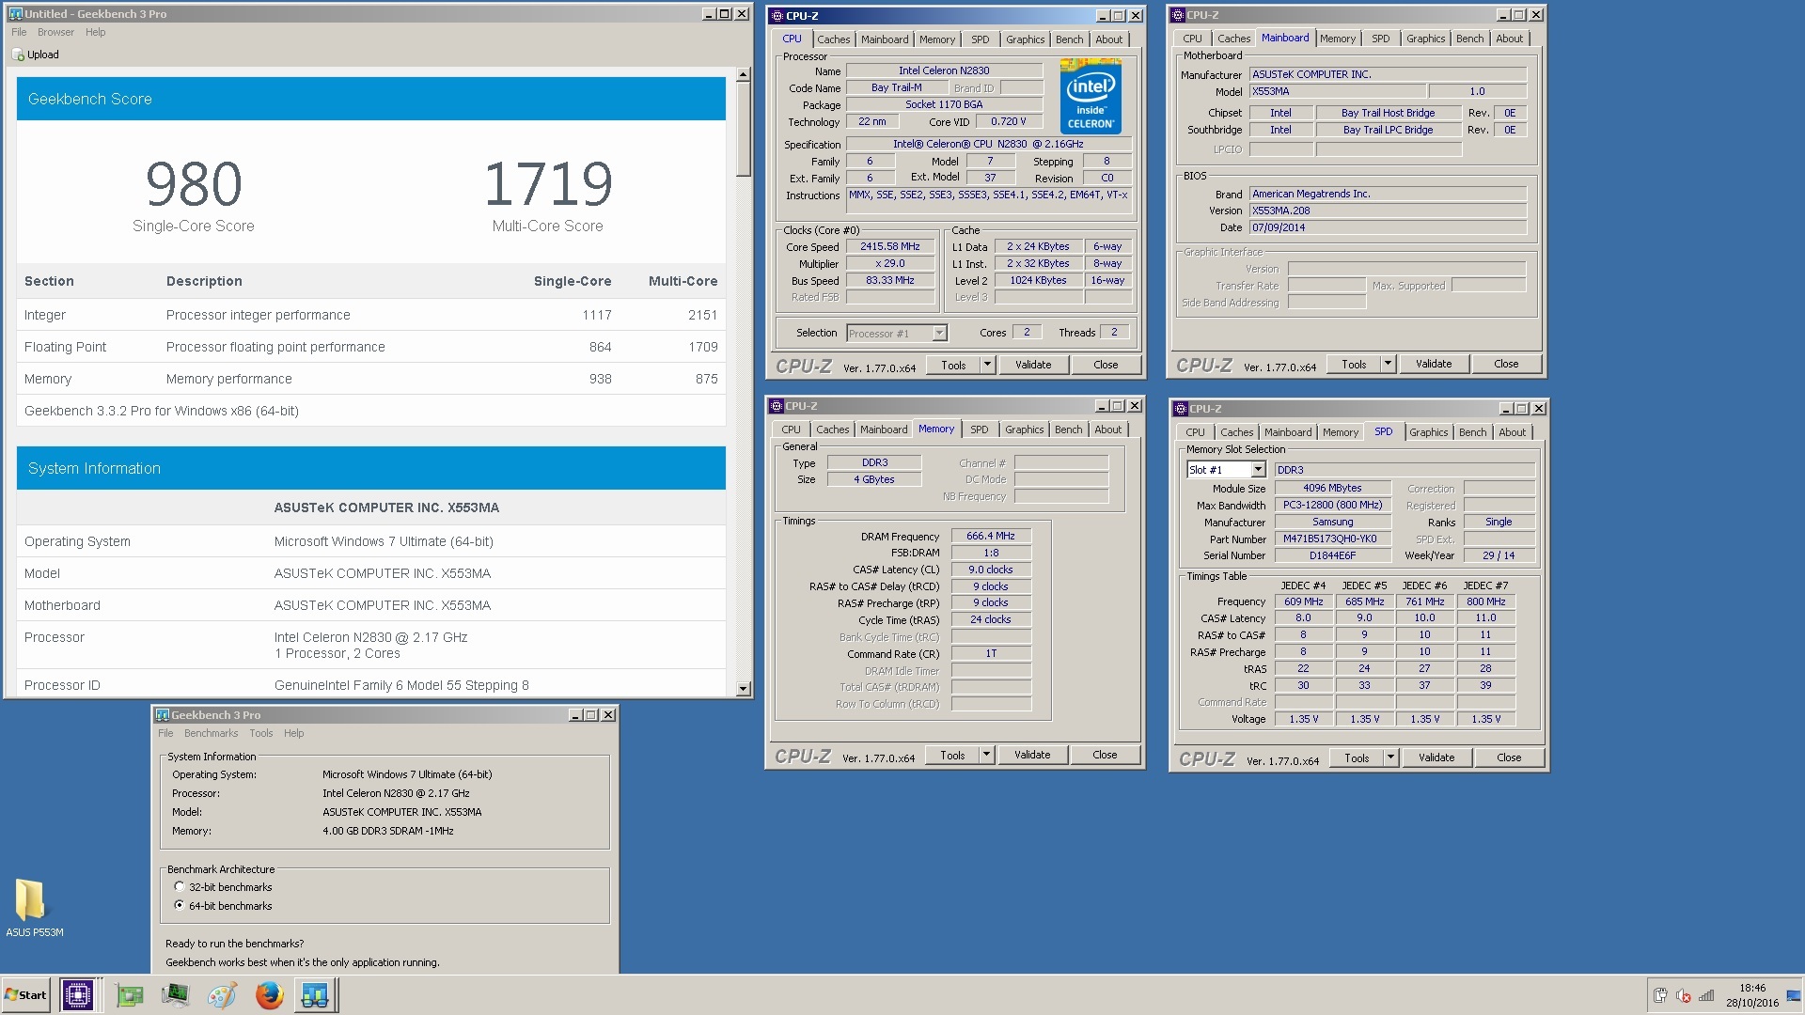The height and width of the screenshot is (1015, 1805).
Task: Open the GPU-Z graphics card taskbar icon
Action: [129, 995]
